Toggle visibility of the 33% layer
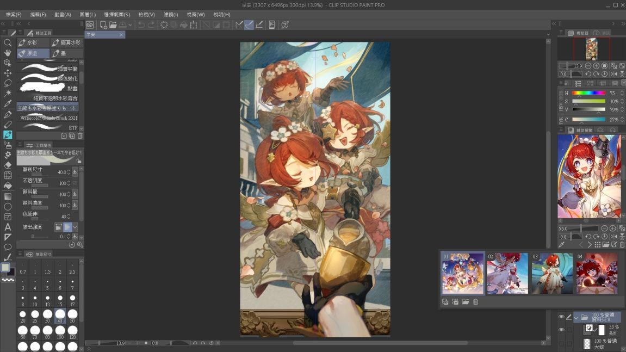Image resolution: width=626 pixels, height=352 pixels. [561, 330]
